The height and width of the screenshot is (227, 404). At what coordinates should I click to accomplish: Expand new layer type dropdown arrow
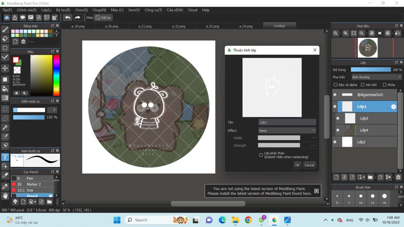point(364,177)
